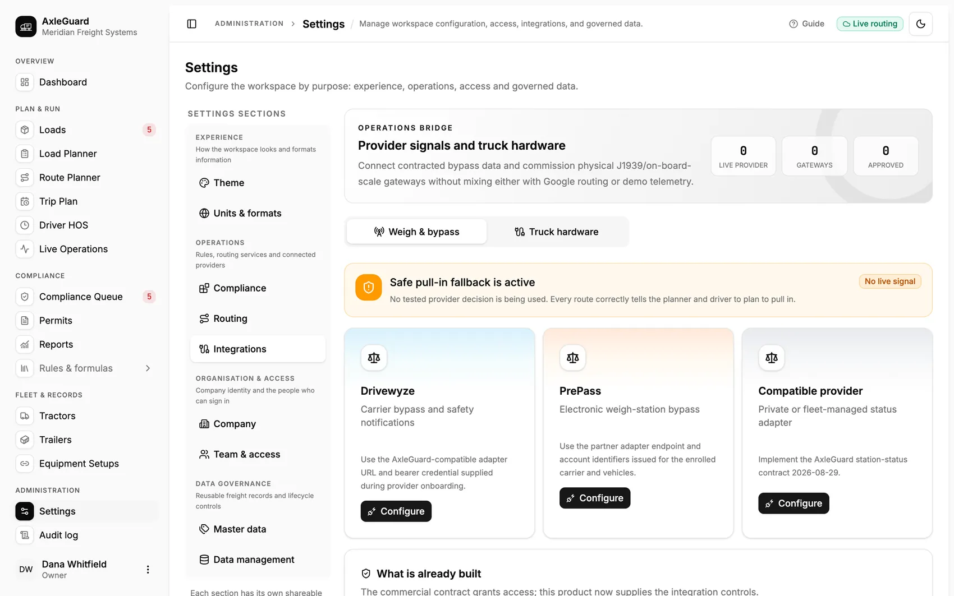The height and width of the screenshot is (596, 954).
Task: Select the Weigh & bypass tab
Action: click(416, 232)
